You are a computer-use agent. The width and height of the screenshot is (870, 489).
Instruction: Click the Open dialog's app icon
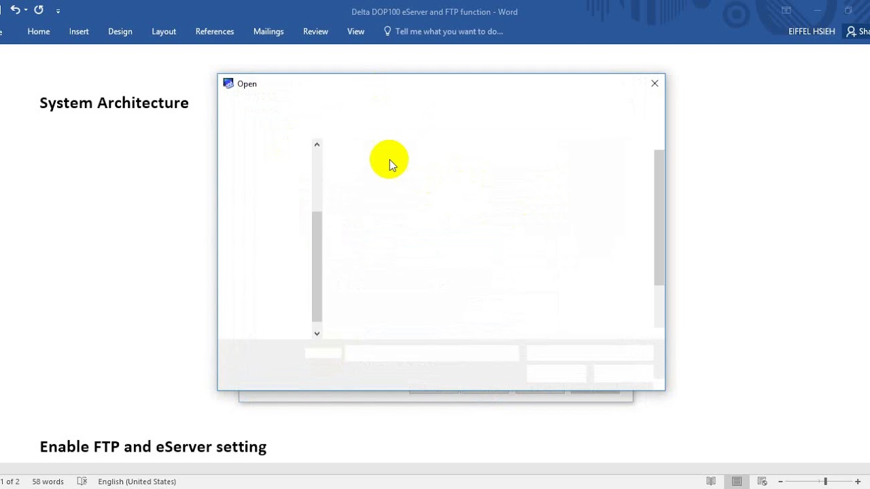tap(228, 84)
